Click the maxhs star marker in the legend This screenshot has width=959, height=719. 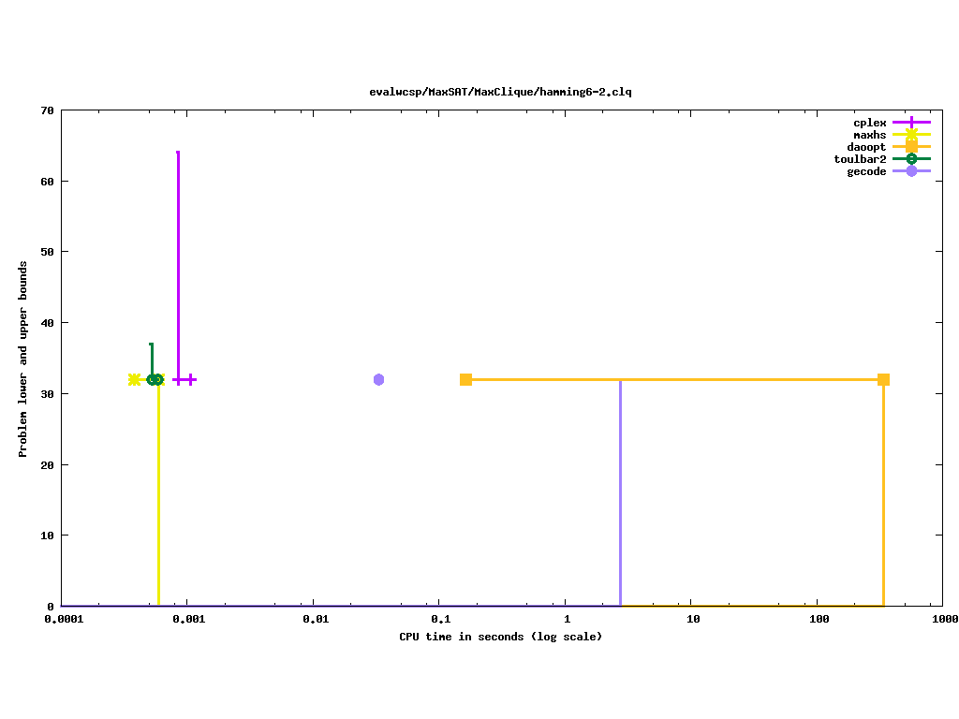pyautogui.click(x=911, y=135)
